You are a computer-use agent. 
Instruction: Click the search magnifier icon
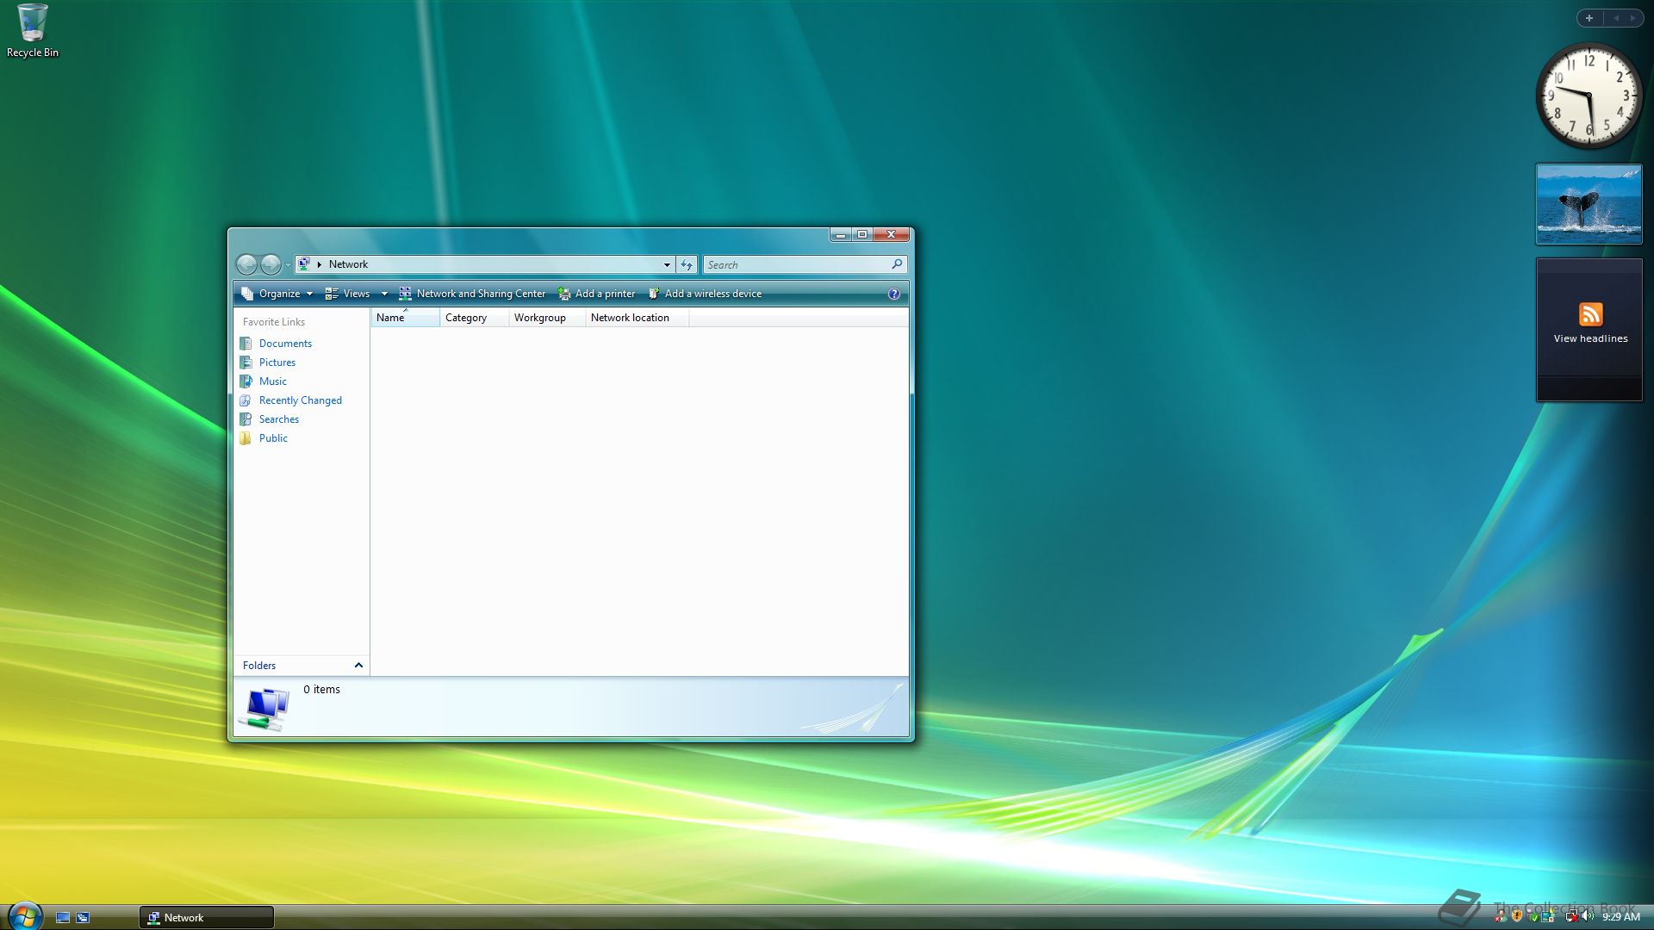pyautogui.click(x=897, y=264)
